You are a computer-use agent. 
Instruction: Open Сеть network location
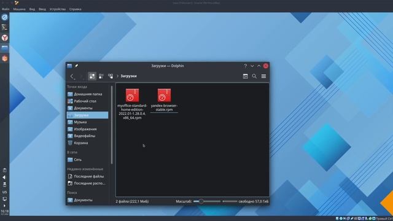[x=87, y=160]
